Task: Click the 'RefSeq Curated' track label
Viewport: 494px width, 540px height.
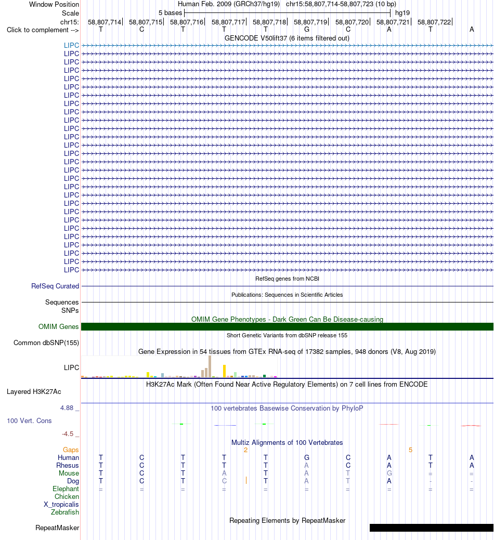Action: pos(55,286)
